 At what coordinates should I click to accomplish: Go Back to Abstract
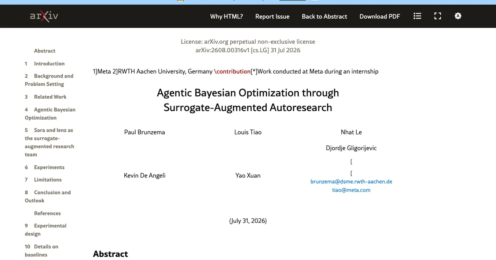(x=324, y=17)
